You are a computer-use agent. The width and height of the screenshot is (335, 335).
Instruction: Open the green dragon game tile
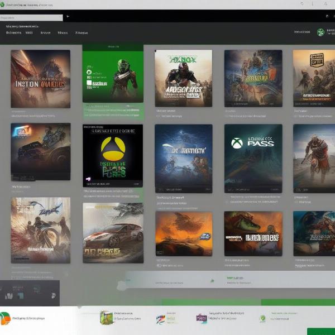point(253,234)
